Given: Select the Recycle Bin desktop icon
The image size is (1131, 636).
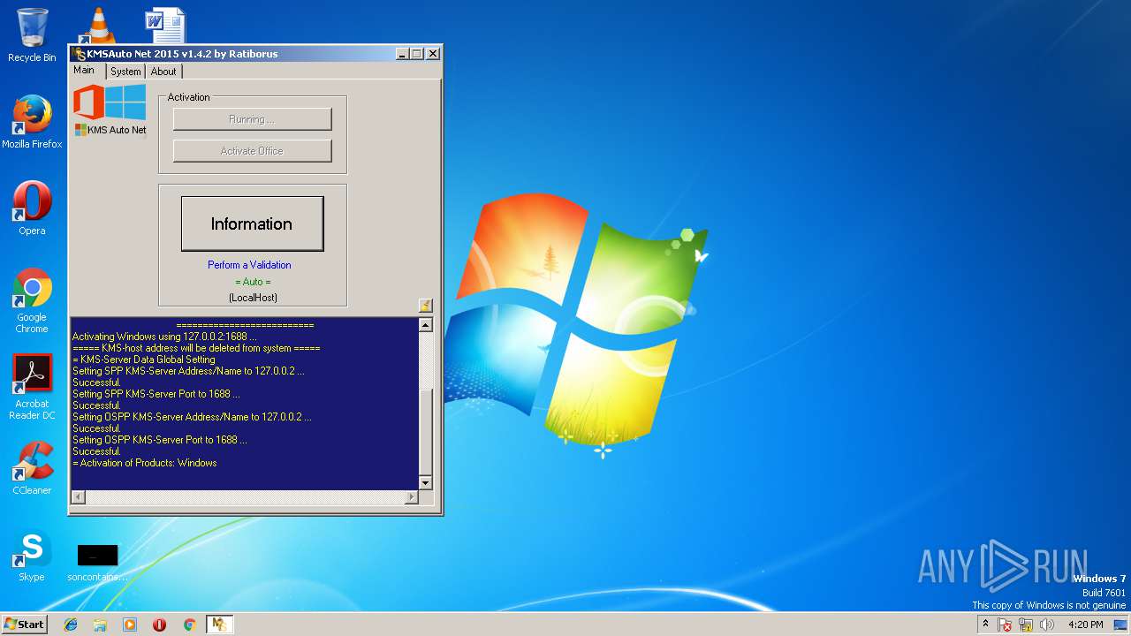Looking at the screenshot, I should click(32, 35).
